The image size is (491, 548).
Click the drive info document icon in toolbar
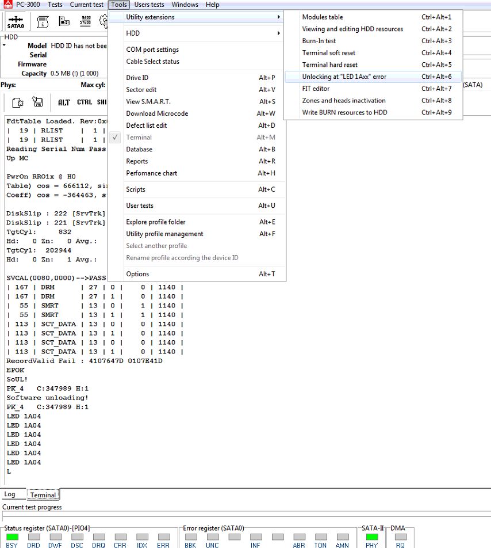coord(43,22)
